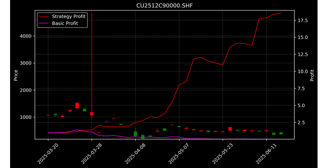Click the Price axis label

(16, 75)
